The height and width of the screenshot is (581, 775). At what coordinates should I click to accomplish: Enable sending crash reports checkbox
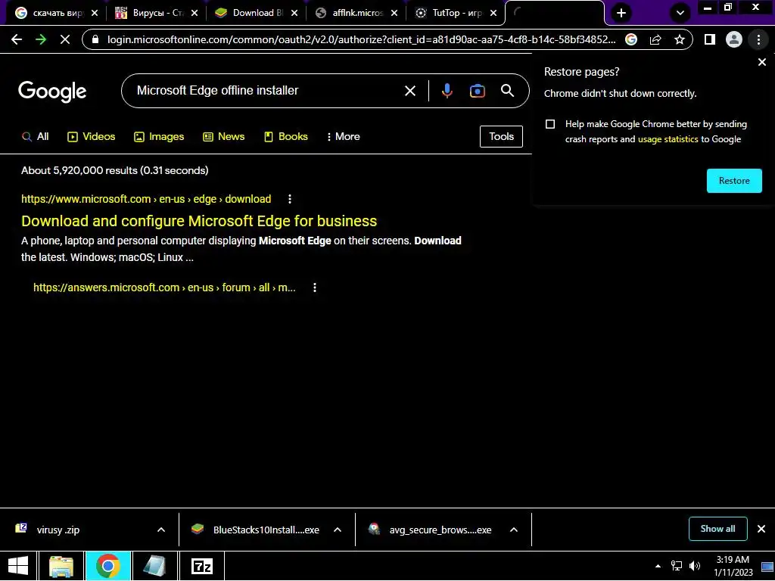(x=550, y=124)
